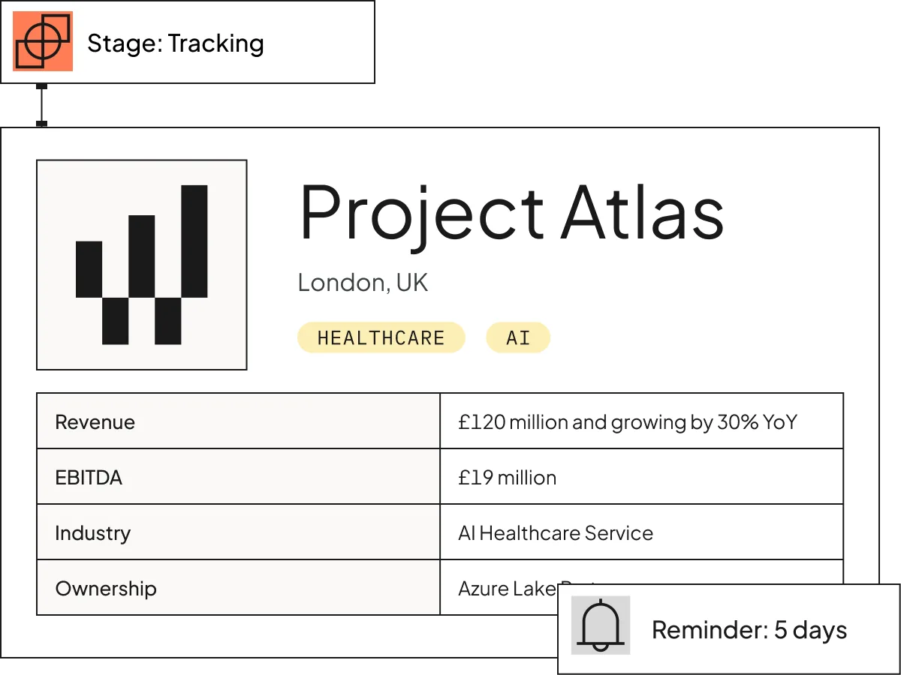Click the top connector node below the stage card
The height and width of the screenshot is (675, 901).
tap(42, 87)
